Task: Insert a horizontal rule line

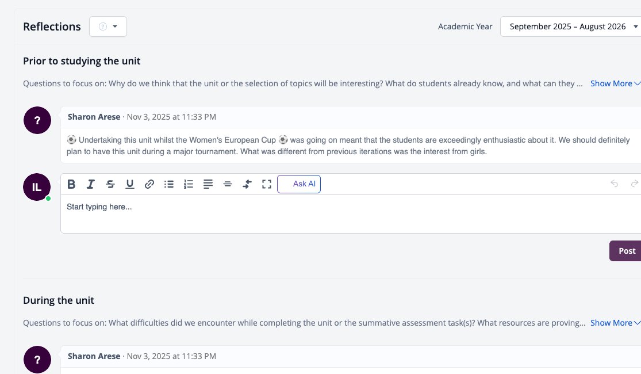Action: 228,184
